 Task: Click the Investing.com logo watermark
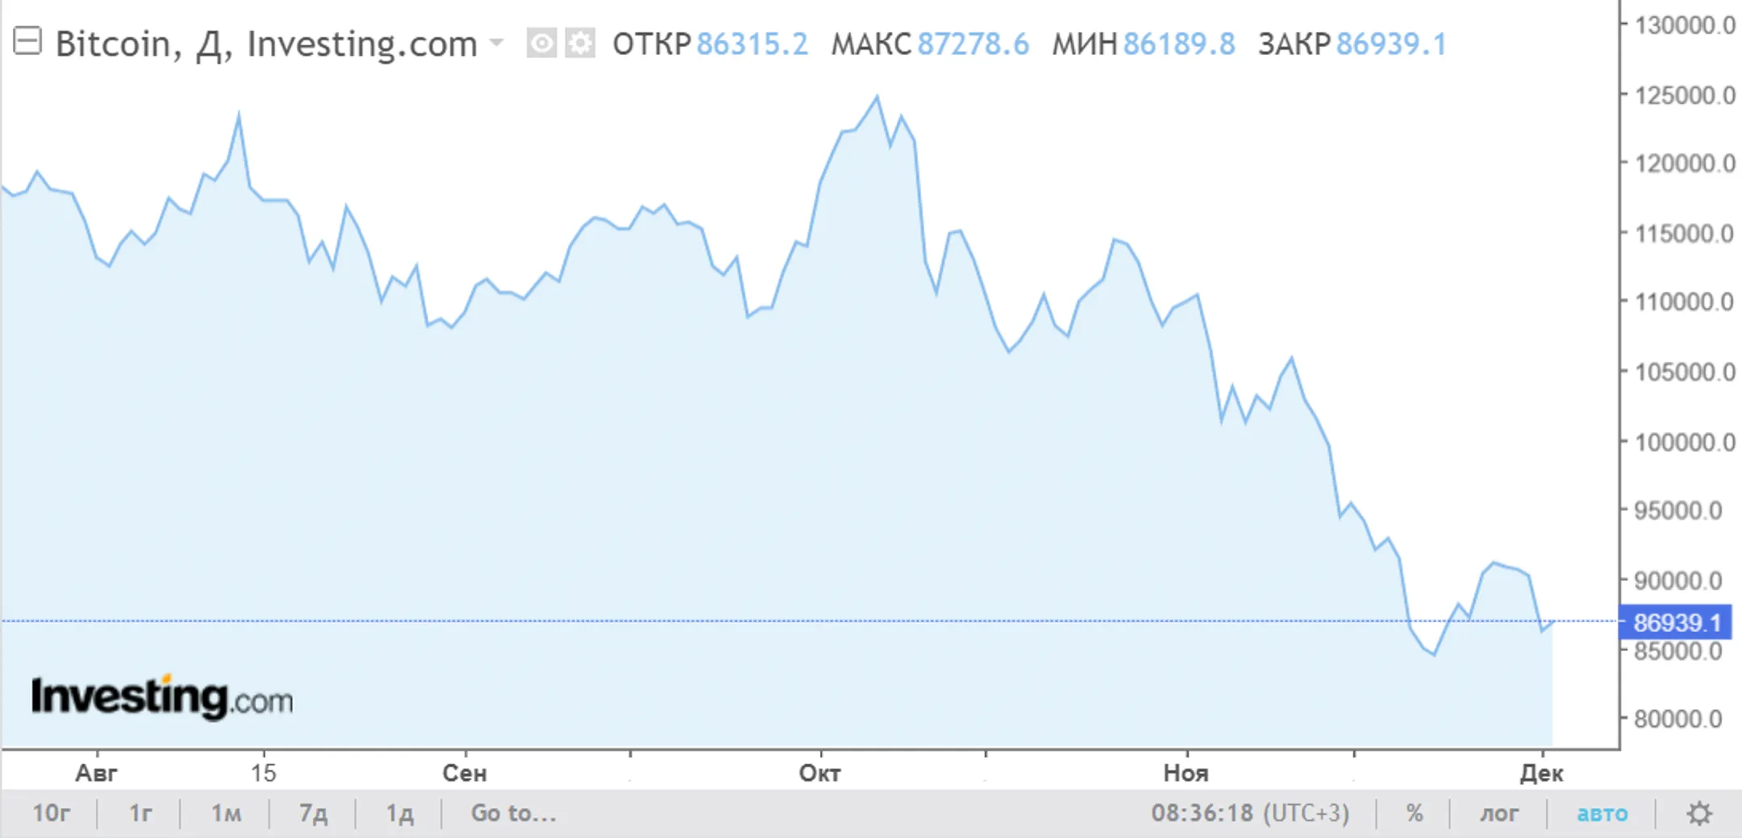pos(162,698)
